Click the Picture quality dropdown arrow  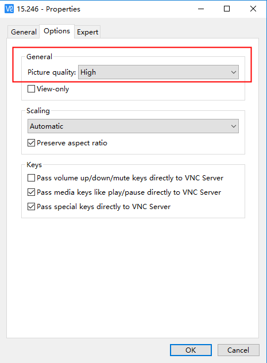coord(234,72)
